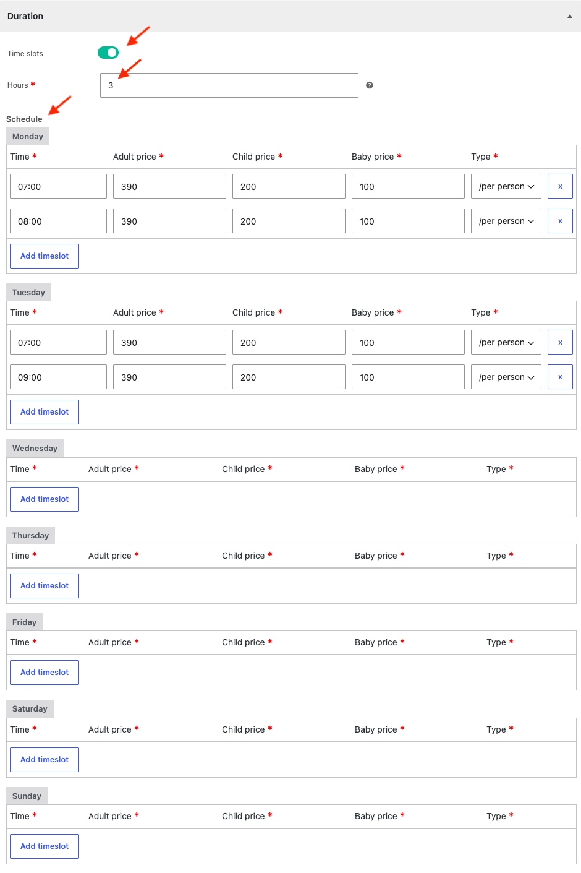Edit child price in Tuesday 07:00 row
581x873 pixels.
(289, 342)
